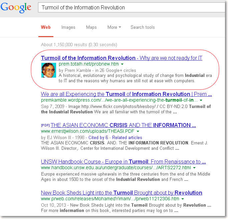Open 'UNSW Handbook Course' search result
Viewport: 228px width, 219px height.
click(x=123, y=161)
